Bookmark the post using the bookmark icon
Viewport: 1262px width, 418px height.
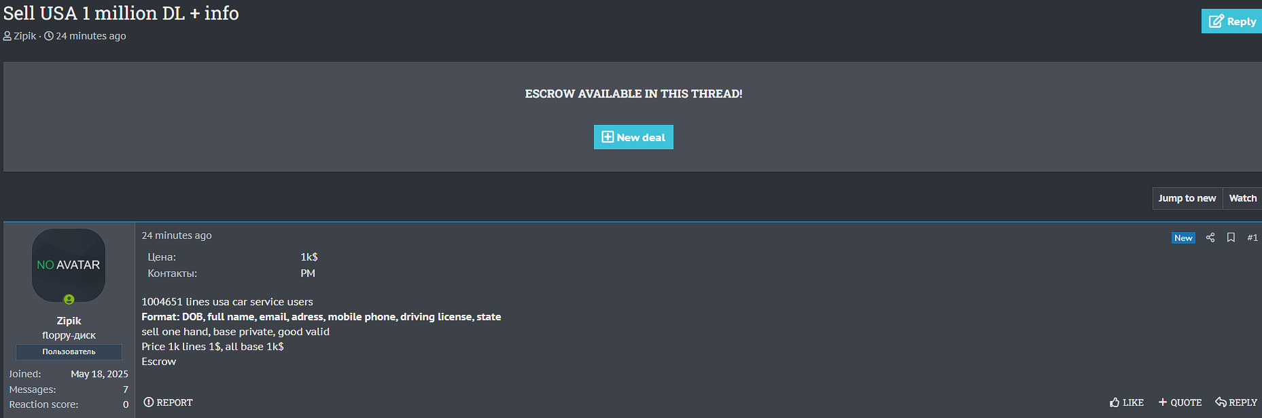pyautogui.click(x=1231, y=237)
